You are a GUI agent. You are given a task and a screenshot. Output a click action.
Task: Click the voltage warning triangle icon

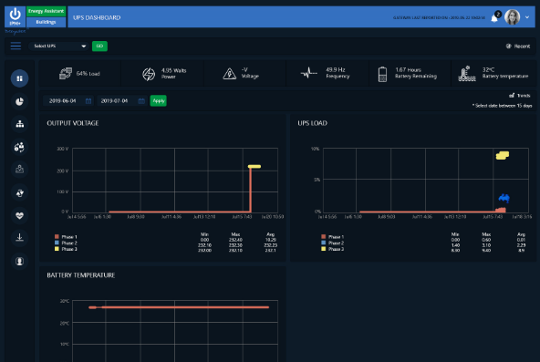[x=229, y=74]
